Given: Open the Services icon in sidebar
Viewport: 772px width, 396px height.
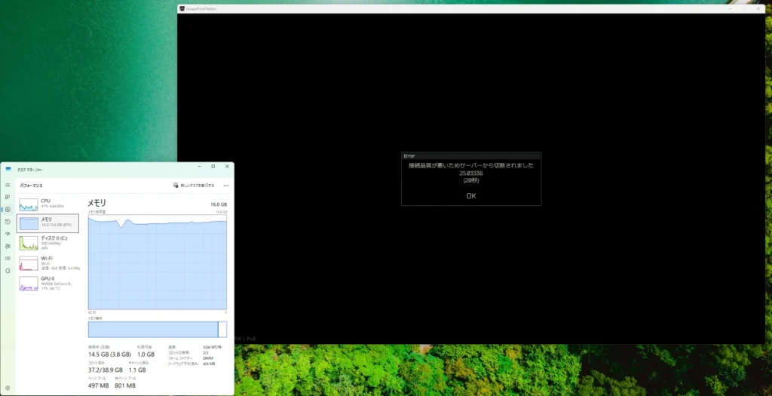Looking at the screenshot, I should pyautogui.click(x=8, y=269).
